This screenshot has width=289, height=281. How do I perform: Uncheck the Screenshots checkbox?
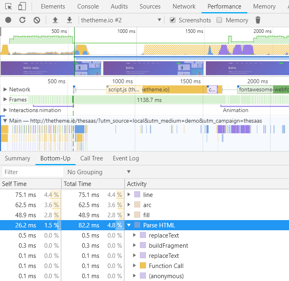point(173,20)
